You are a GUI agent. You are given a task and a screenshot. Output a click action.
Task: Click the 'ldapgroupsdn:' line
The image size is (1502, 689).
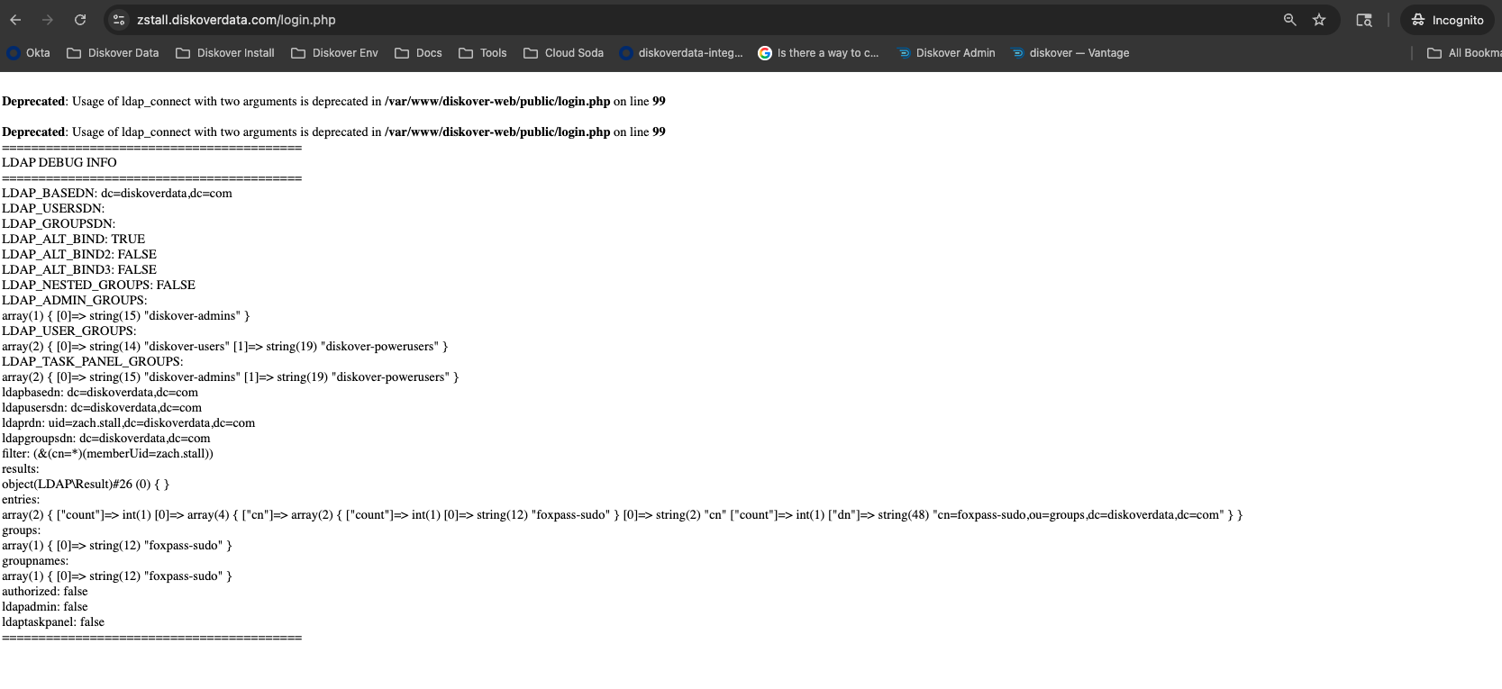(106, 438)
